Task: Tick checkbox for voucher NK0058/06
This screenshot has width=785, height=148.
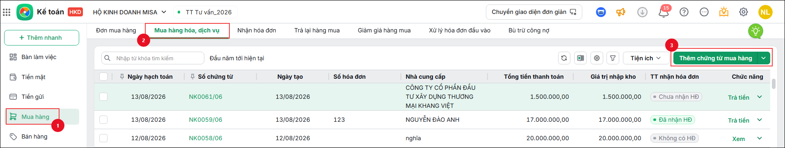Action: [103, 138]
